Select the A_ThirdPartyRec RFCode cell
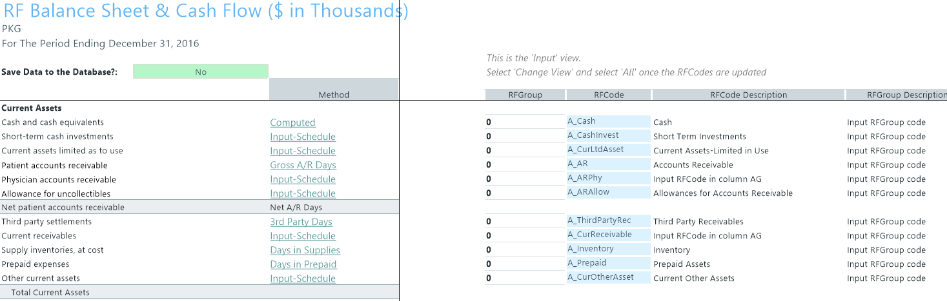 coord(609,220)
